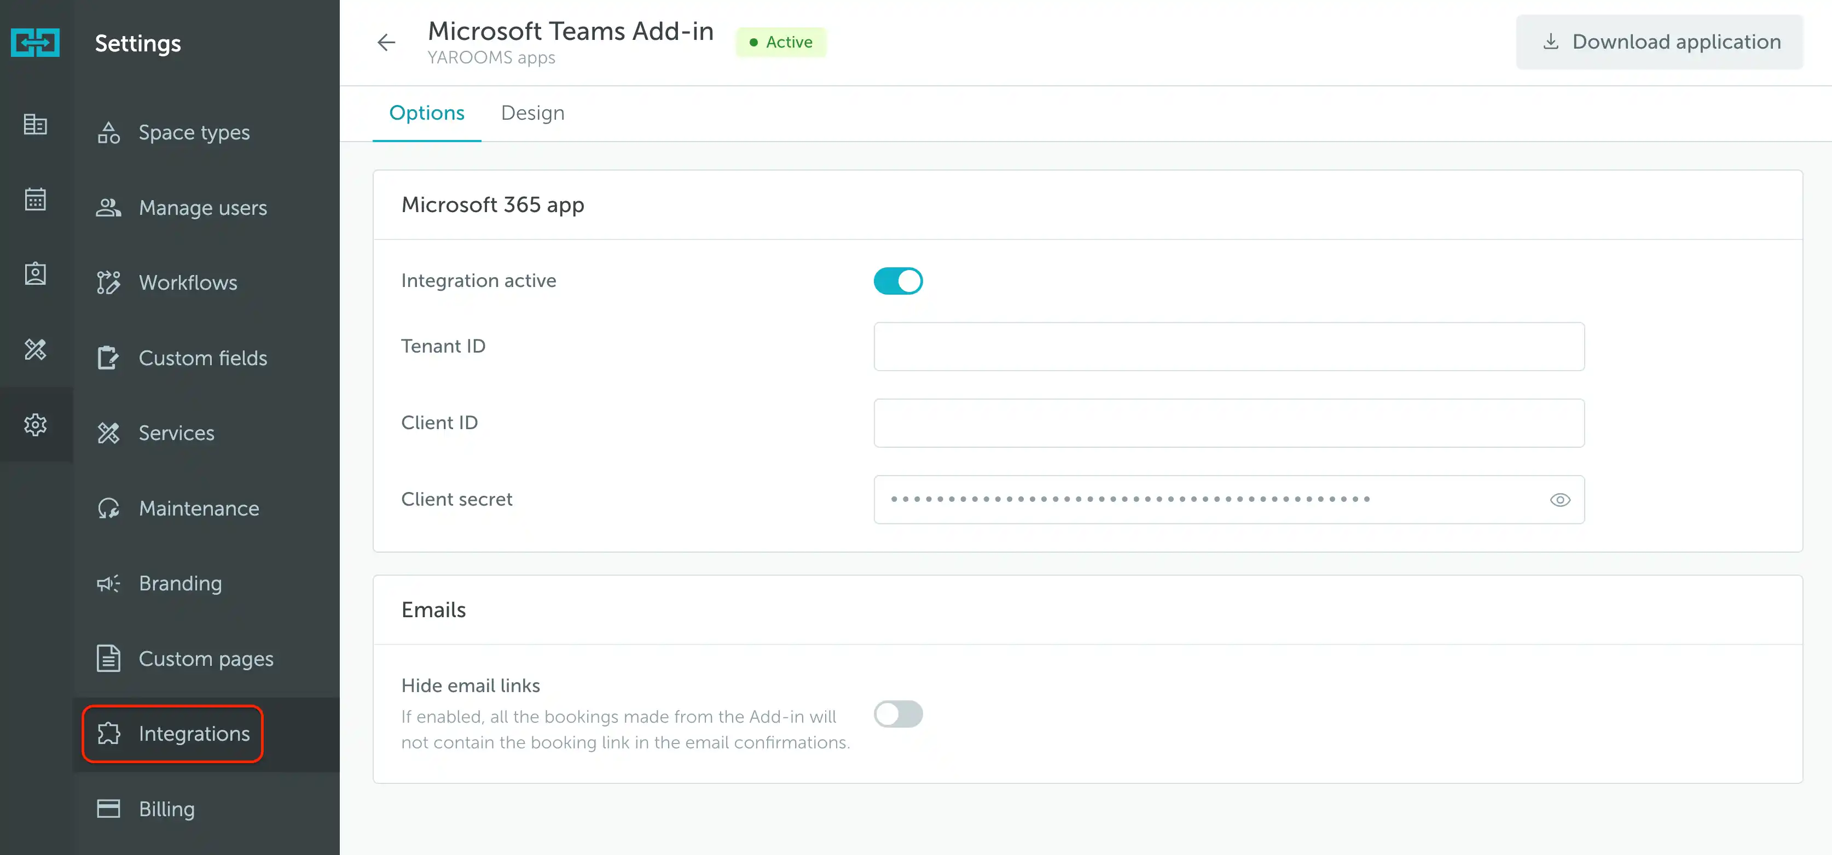The image size is (1832, 855).
Task: Focus the Client ID field
Action: (x=1229, y=423)
